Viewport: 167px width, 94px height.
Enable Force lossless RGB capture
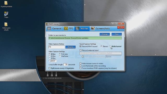tap(98, 68)
